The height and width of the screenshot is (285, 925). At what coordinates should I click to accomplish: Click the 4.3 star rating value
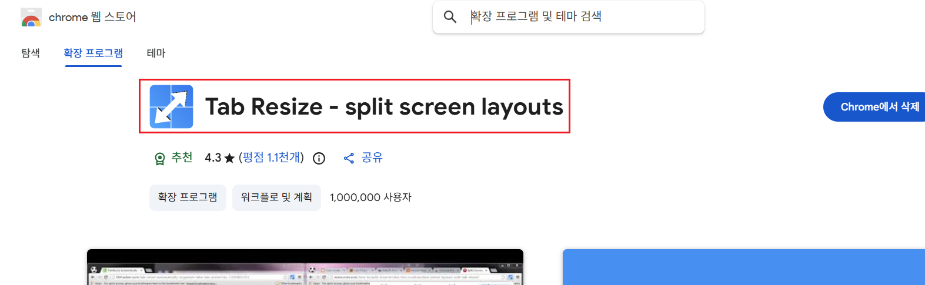click(213, 157)
